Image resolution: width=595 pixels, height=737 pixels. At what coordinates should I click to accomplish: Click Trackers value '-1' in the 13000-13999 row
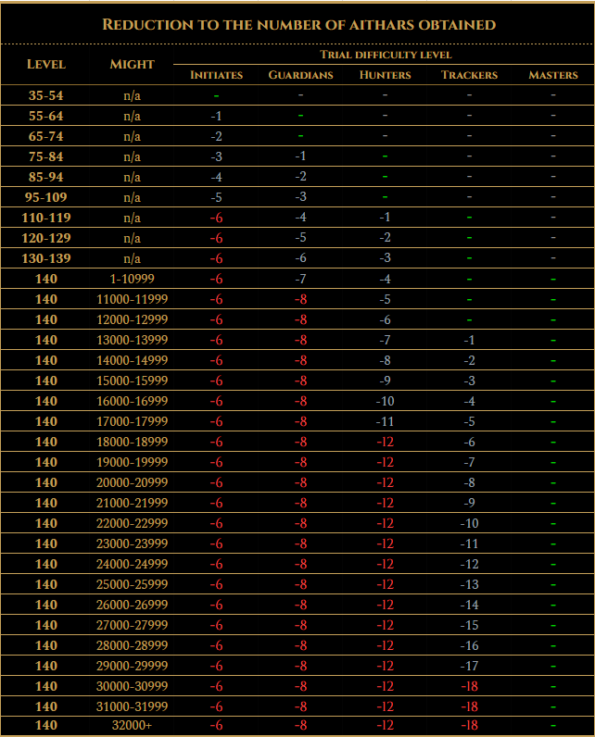click(x=469, y=340)
